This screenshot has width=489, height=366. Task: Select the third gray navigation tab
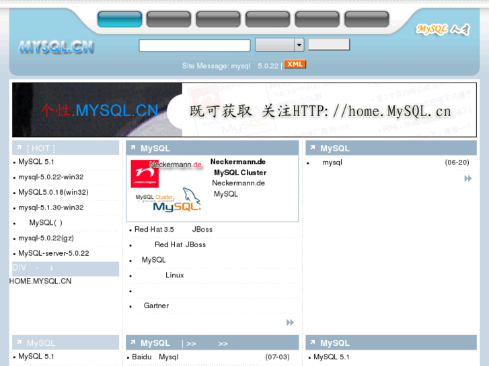tap(219, 19)
